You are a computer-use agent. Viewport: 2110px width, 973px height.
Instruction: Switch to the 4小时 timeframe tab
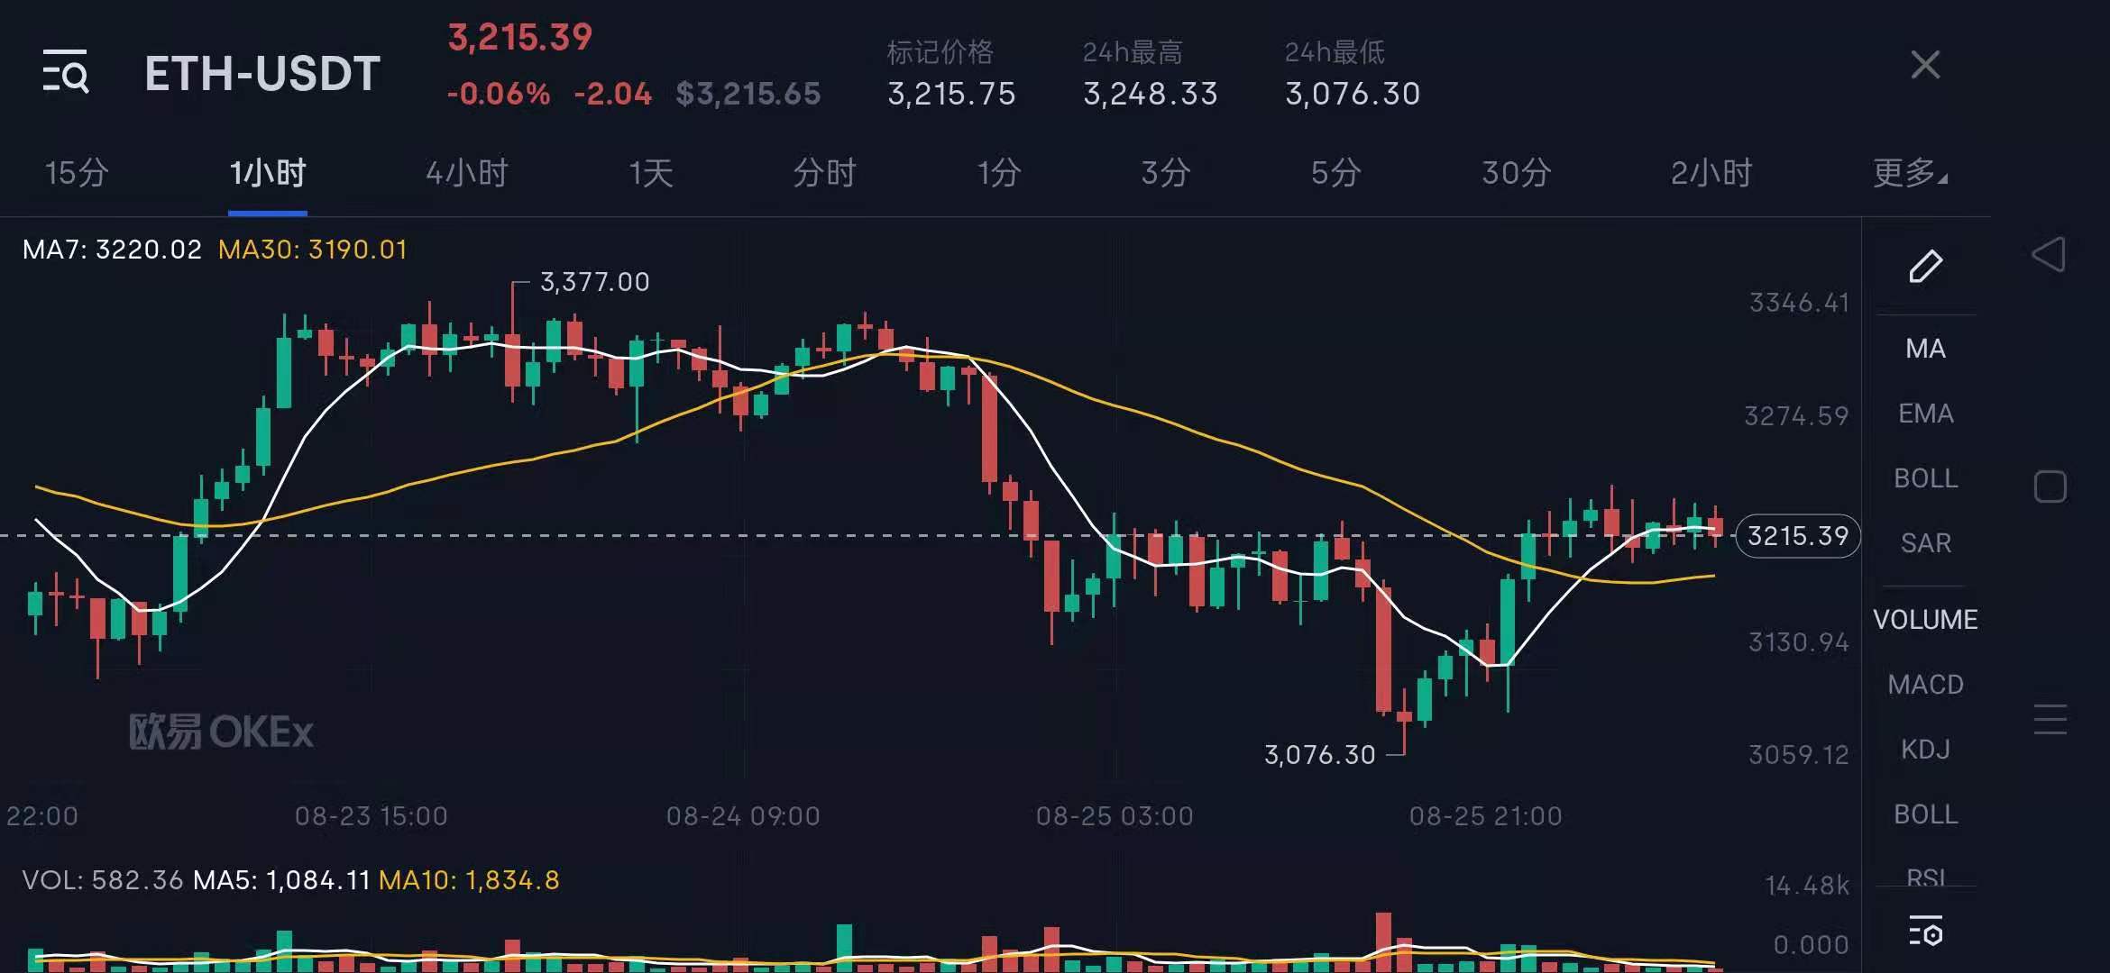click(466, 172)
